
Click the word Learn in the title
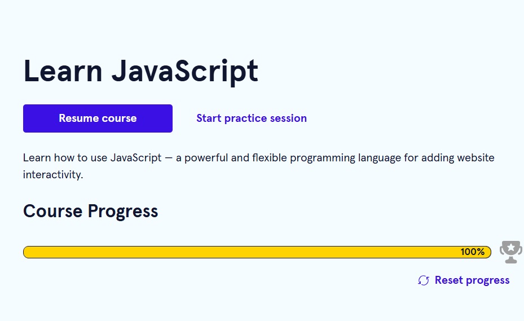[63, 72]
